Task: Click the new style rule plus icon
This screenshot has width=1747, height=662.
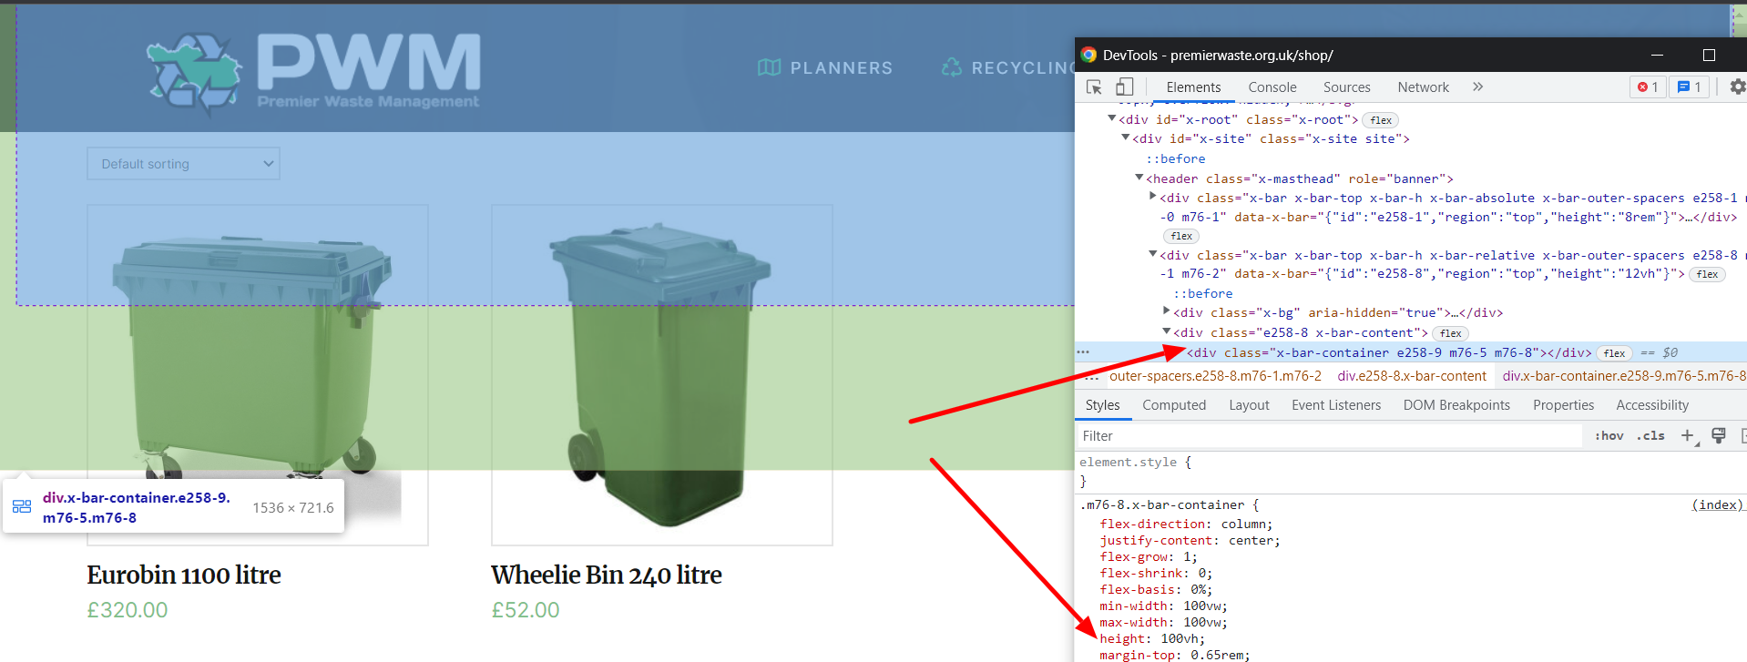Action: [x=1687, y=436]
